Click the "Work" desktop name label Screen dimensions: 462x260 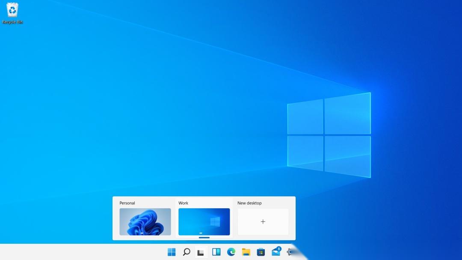(183, 203)
